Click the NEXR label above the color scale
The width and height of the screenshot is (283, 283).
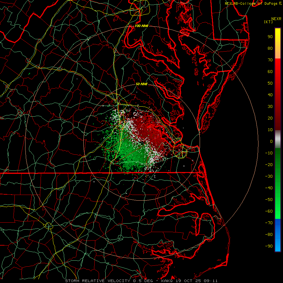click(276, 19)
